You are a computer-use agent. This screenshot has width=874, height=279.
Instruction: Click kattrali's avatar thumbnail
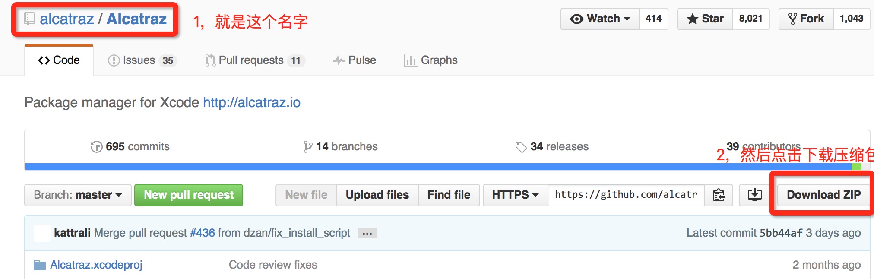pyautogui.click(x=42, y=233)
